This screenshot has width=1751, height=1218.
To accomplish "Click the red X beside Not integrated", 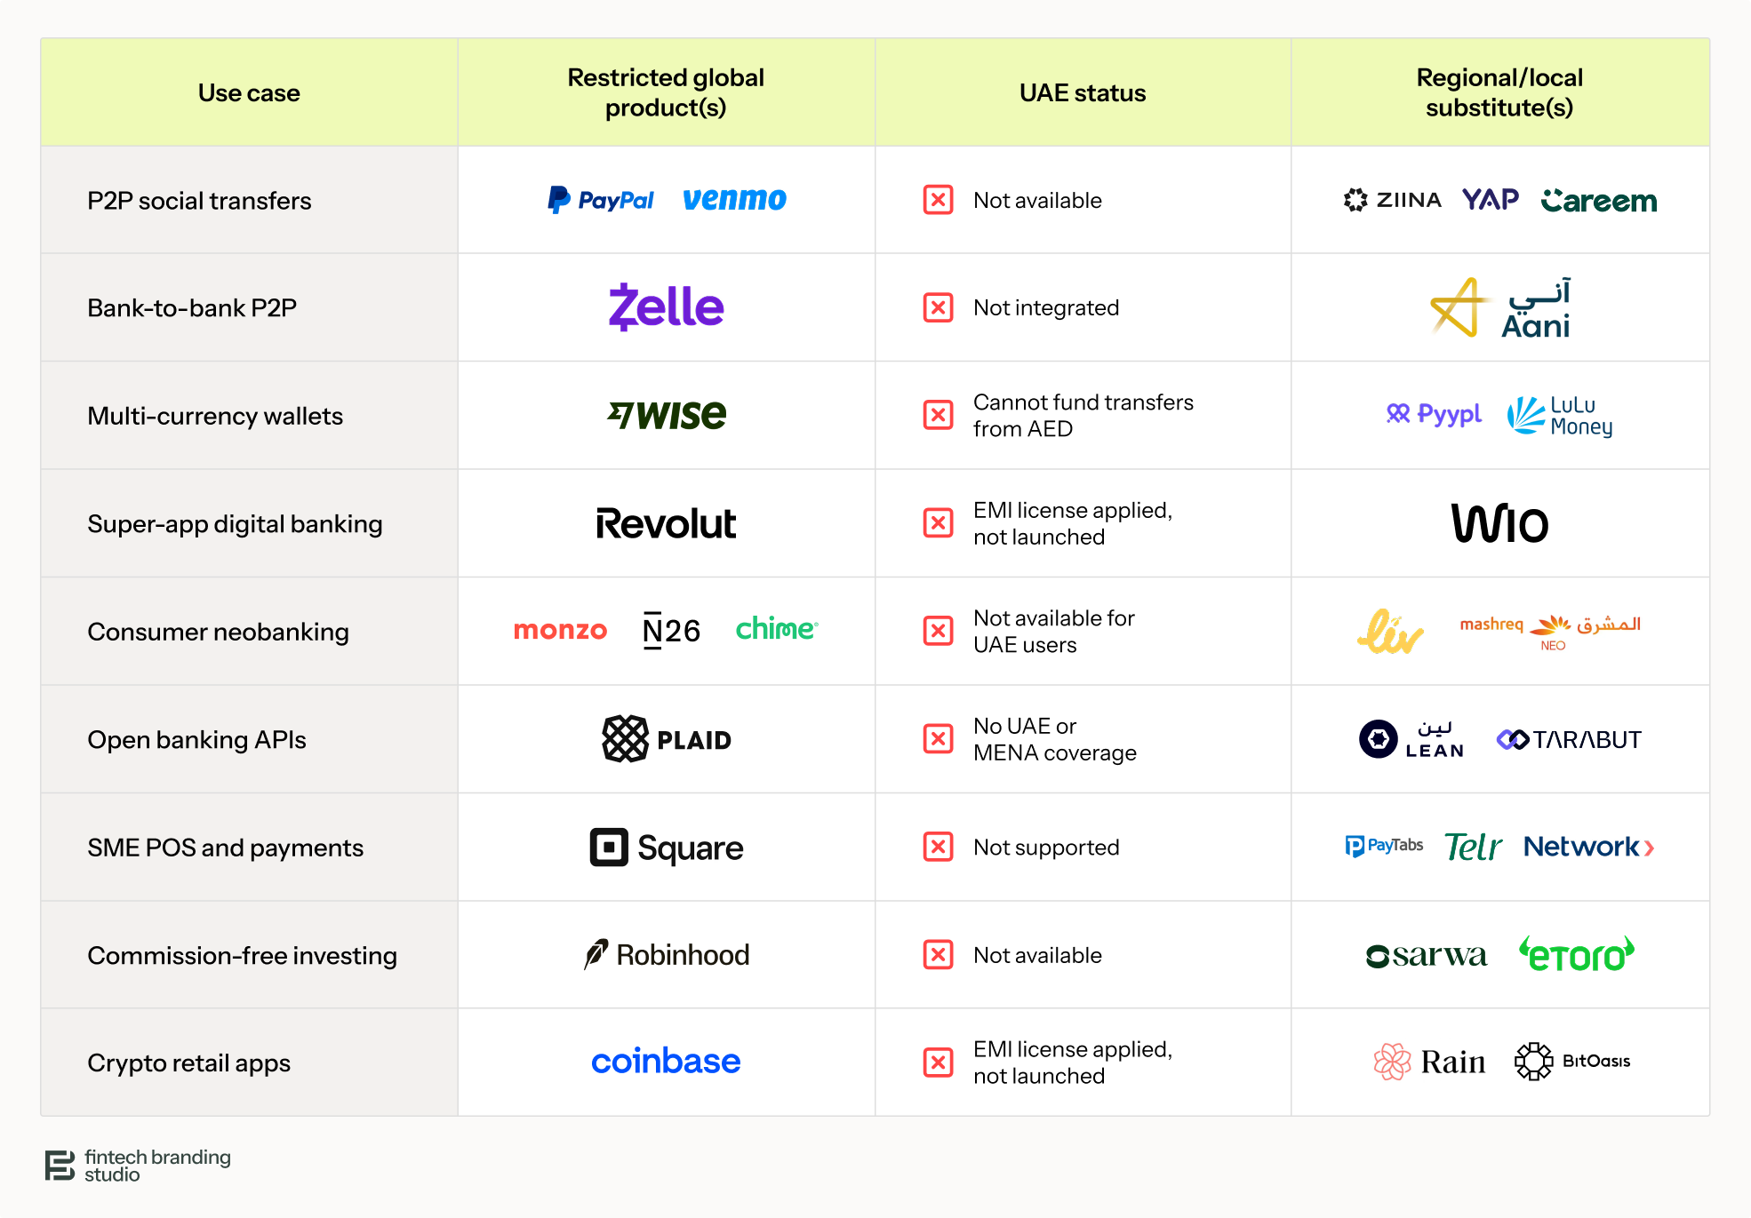I will coord(938,307).
